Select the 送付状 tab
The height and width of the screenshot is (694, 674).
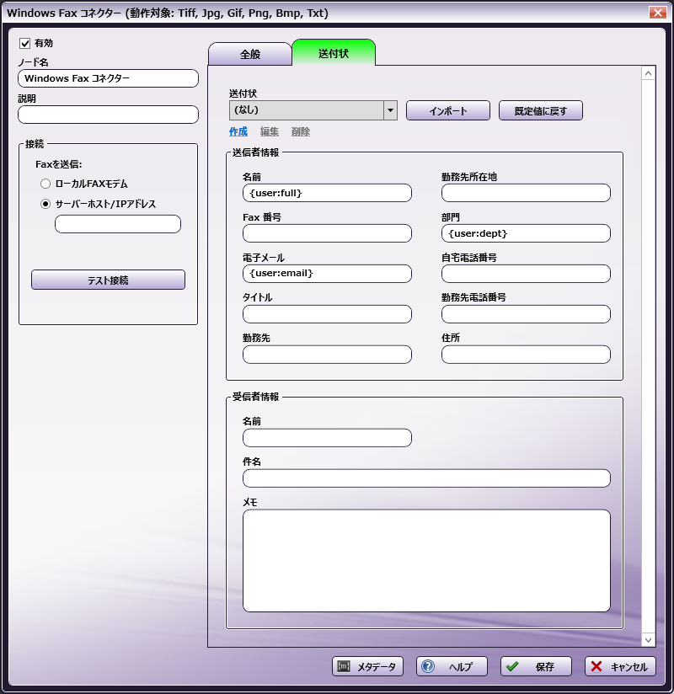point(334,53)
